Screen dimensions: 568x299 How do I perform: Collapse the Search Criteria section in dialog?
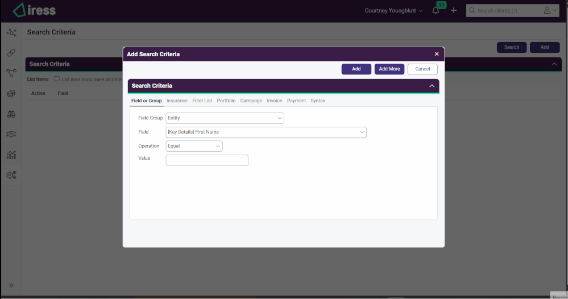(432, 86)
